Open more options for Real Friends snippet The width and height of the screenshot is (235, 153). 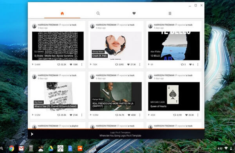click(140, 115)
